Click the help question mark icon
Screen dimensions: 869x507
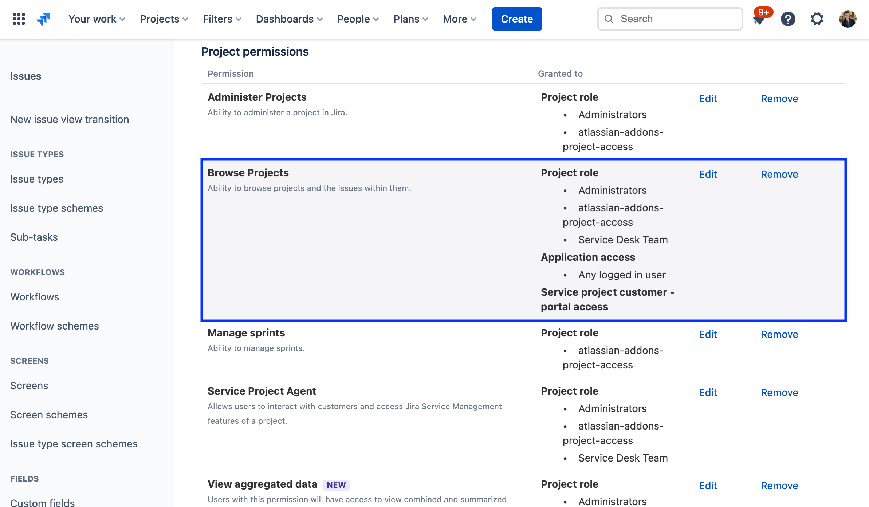789,19
